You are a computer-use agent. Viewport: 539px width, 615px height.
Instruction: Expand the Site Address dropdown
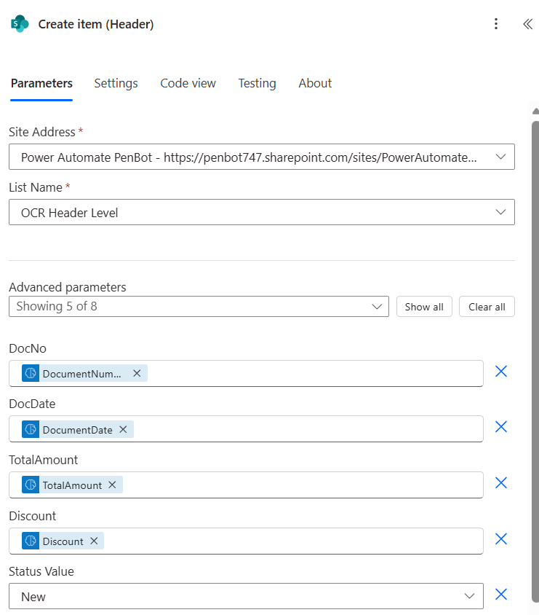500,157
